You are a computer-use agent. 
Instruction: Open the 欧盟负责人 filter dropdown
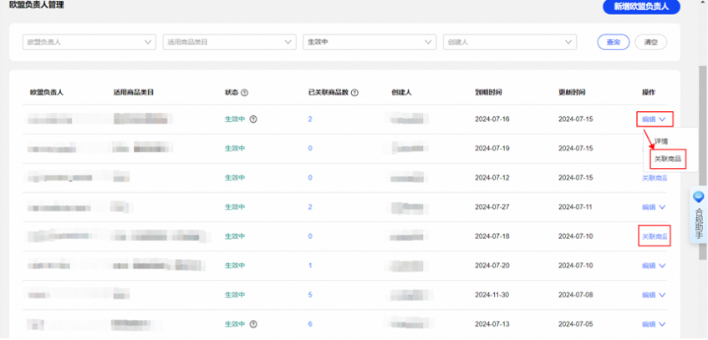pyautogui.click(x=89, y=42)
